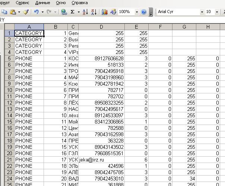Select row 5 header
225x186 pixels.
click(9, 58)
